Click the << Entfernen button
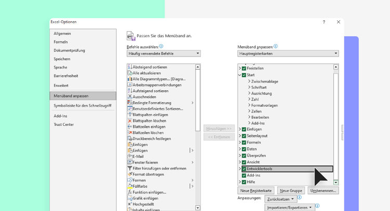 click(x=219, y=137)
